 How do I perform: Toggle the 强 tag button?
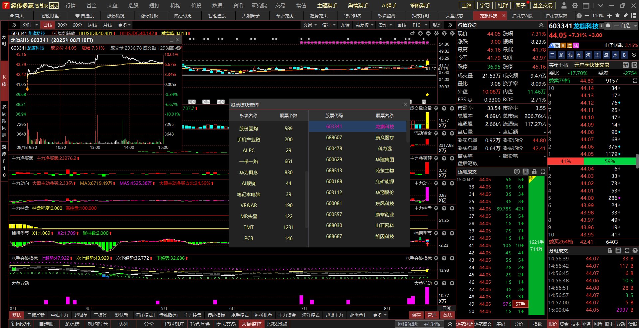coord(570,55)
